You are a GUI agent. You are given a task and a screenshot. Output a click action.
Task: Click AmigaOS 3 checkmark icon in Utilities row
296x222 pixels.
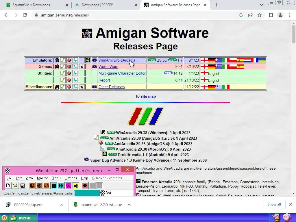coord(63,73)
